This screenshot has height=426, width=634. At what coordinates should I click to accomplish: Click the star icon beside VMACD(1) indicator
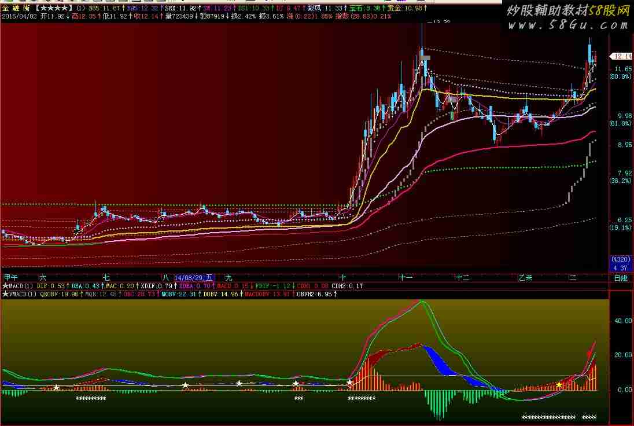(5, 294)
